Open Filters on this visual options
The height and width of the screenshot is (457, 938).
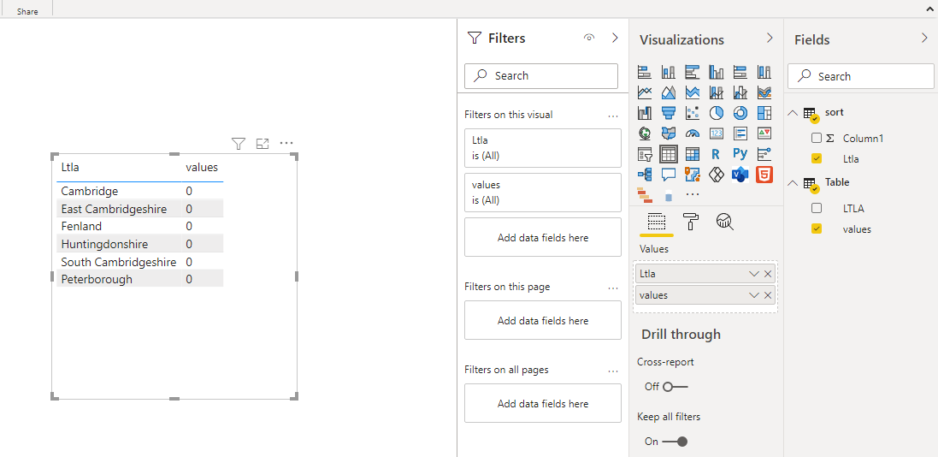[x=612, y=115]
